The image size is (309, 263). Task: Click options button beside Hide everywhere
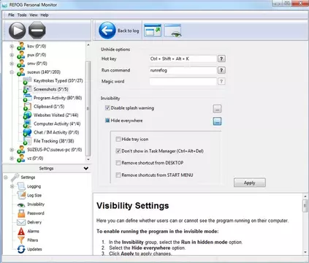click(217, 121)
